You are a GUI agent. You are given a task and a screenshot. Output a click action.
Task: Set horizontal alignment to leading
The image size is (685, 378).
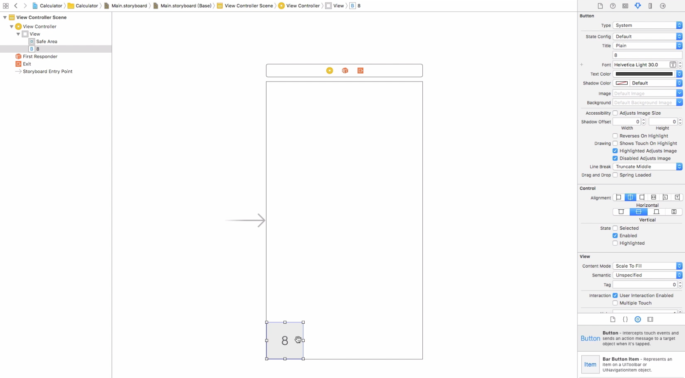click(x=665, y=197)
